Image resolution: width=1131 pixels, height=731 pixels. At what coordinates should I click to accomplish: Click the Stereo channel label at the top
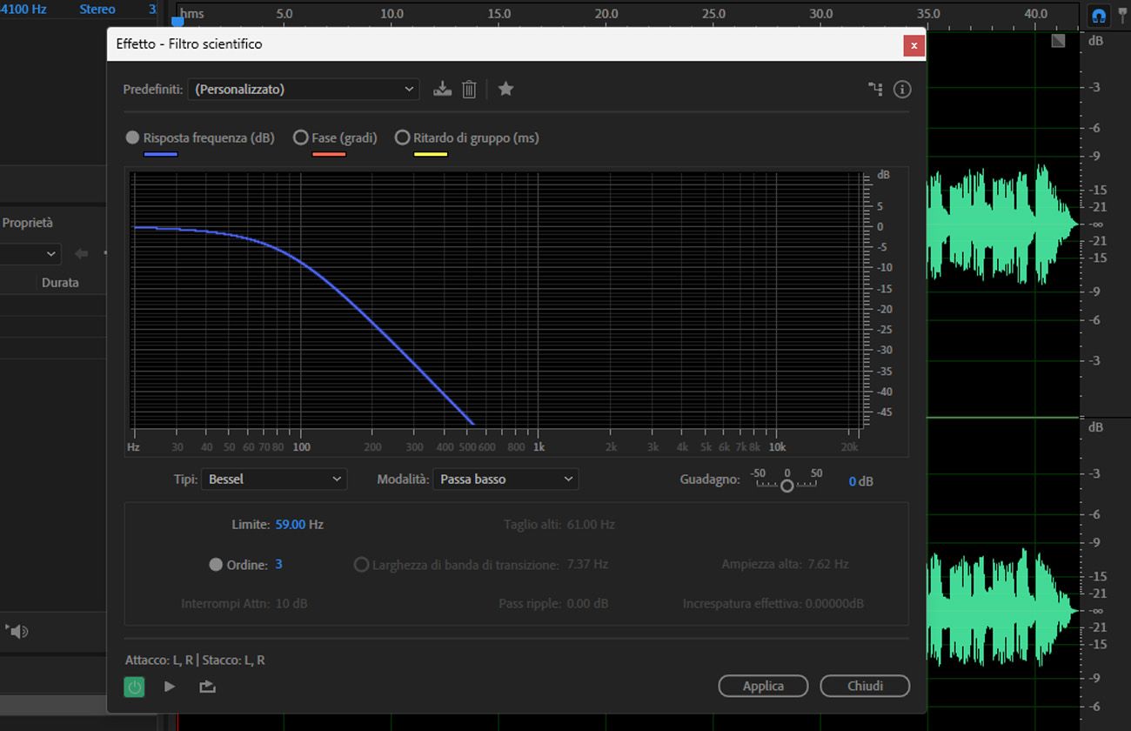click(x=97, y=9)
